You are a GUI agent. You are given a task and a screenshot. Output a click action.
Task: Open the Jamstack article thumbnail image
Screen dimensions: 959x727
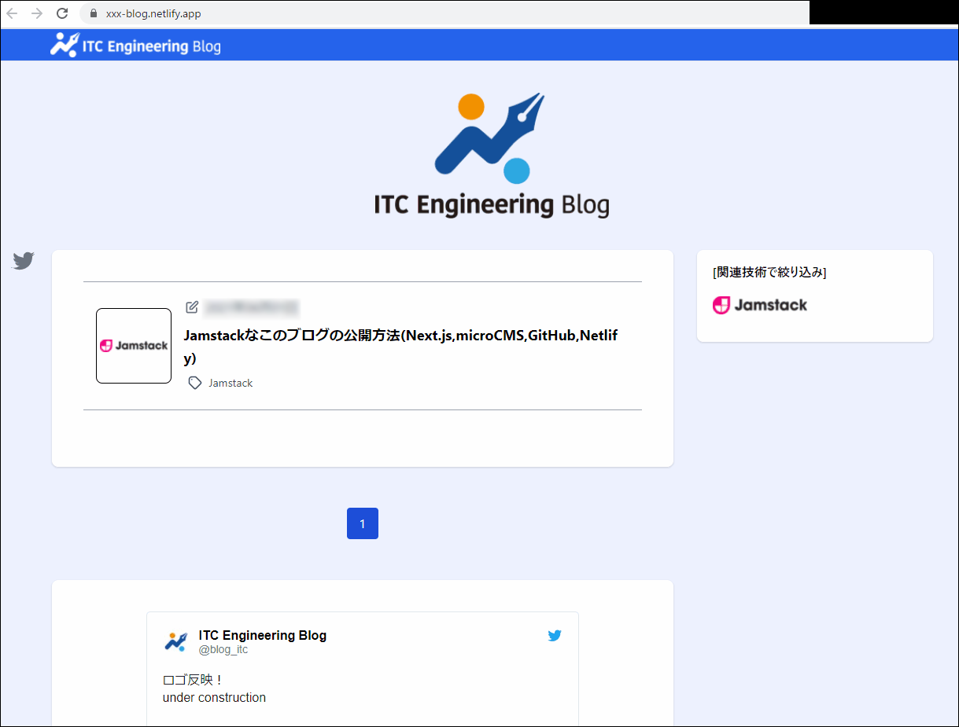pos(134,346)
